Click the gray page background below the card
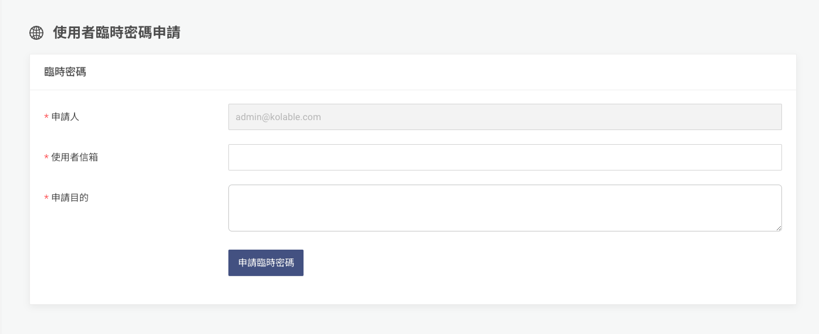 pyautogui.click(x=411, y=319)
